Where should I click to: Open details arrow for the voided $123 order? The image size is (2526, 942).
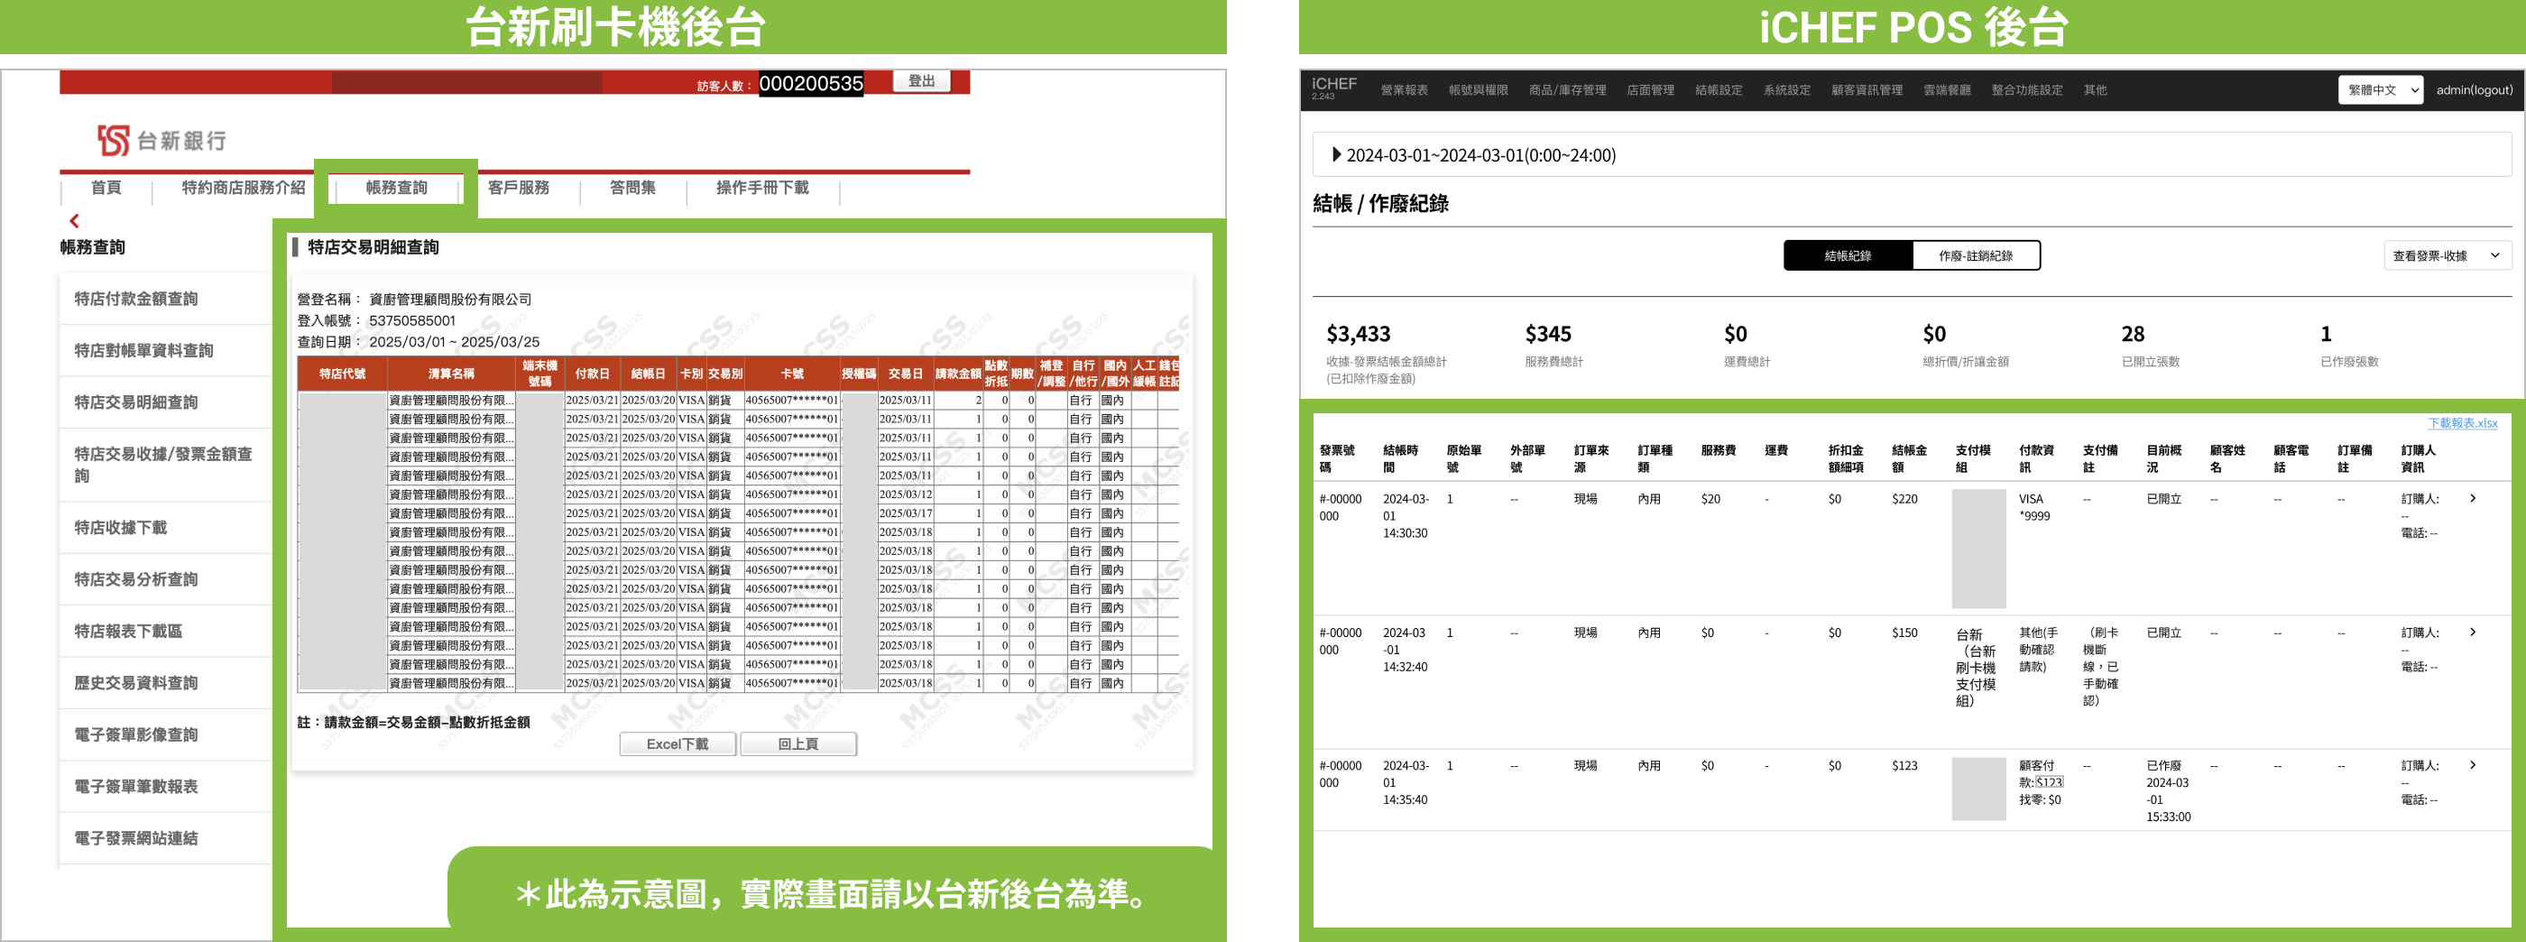(2472, 764)
